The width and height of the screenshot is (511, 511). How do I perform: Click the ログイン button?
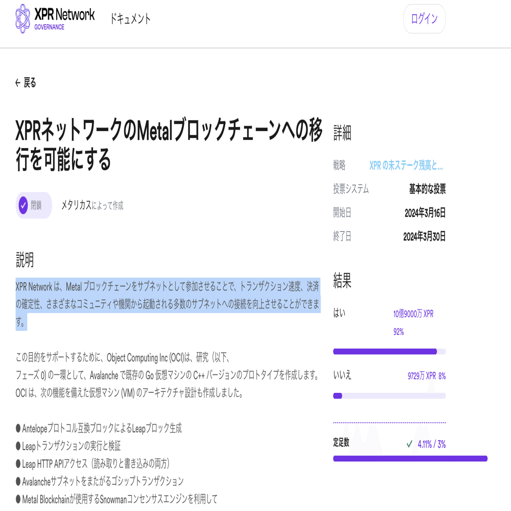pos(424,19)
